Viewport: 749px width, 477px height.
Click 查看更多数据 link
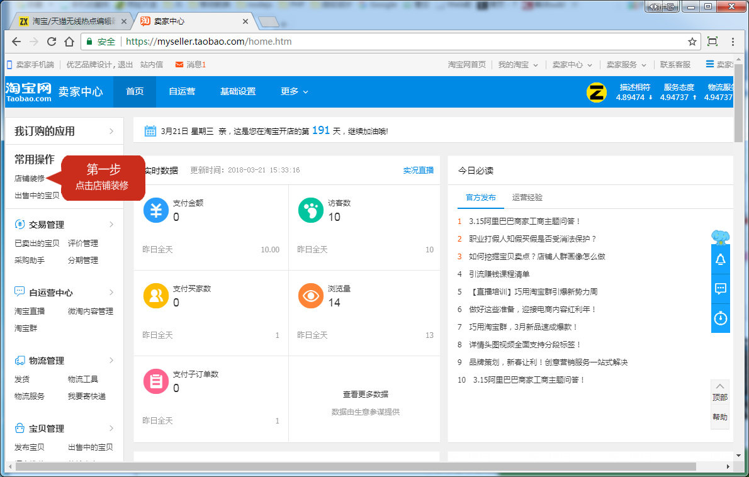pyautogui.click(x=366, y=394)
